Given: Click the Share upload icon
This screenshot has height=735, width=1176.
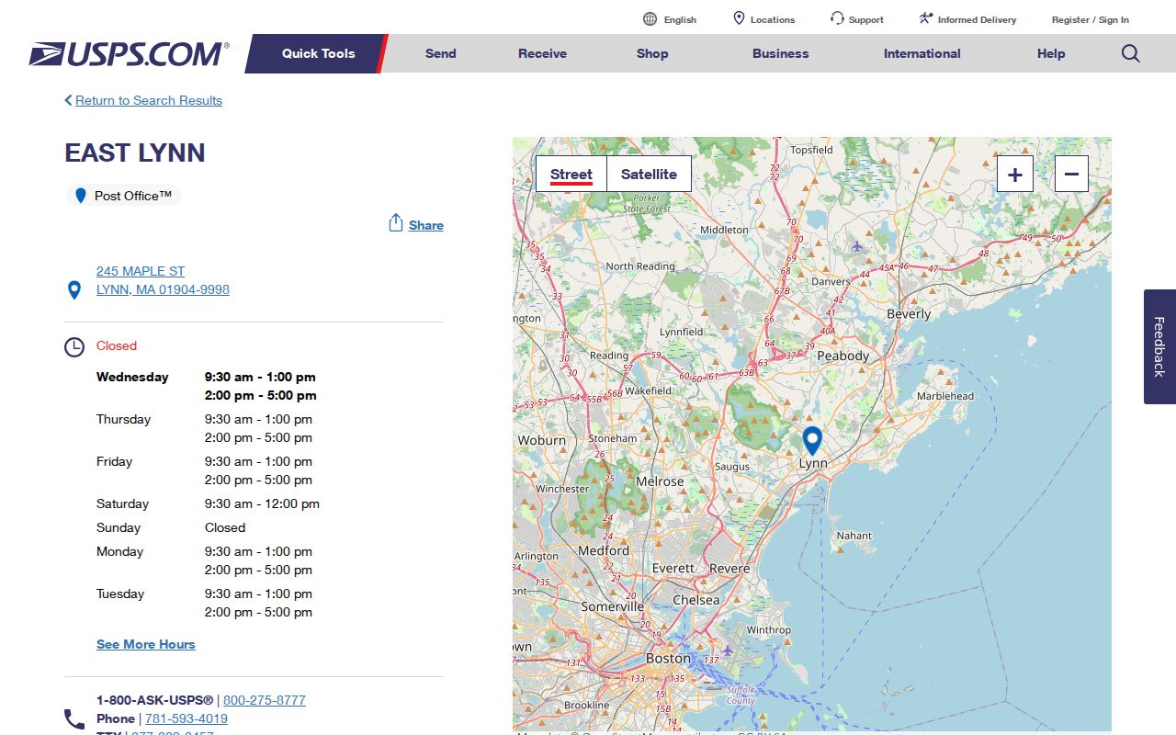Looking at the screenshot, I should point(396,223).
